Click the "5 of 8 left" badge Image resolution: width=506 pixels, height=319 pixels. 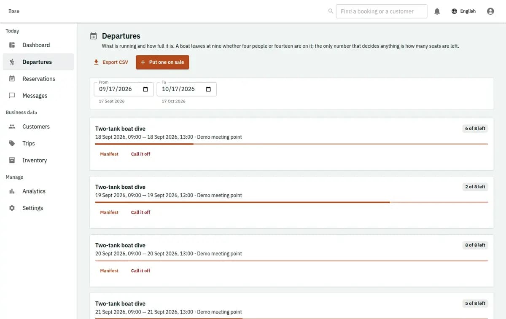[475, 303]
